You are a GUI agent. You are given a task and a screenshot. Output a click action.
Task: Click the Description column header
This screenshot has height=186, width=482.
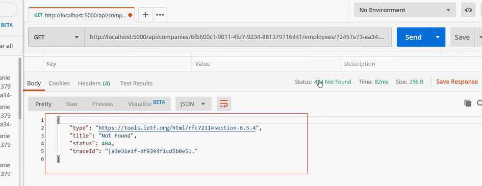pyautogui.click(x=411, y=64)
